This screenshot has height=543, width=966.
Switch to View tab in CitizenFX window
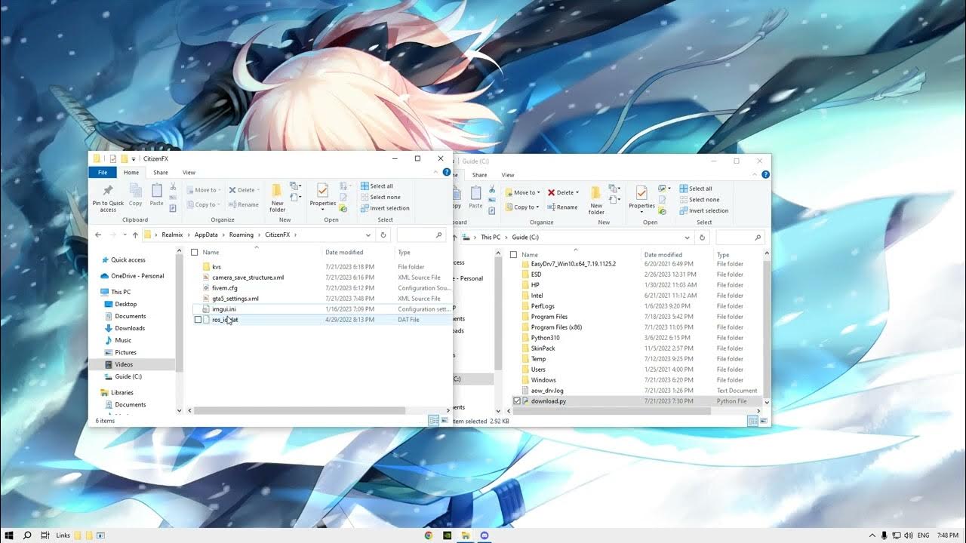coord(189,173)
